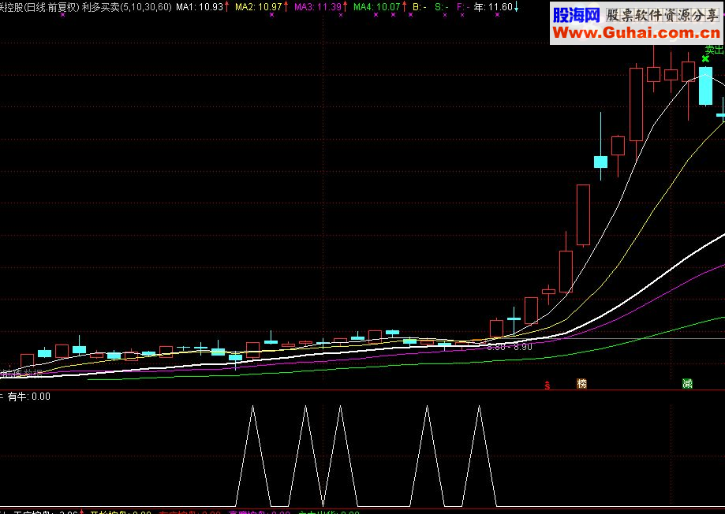This screenshot has width=725, height=514.
Task: Click the red $ marker icon
Action: point(547,385)
